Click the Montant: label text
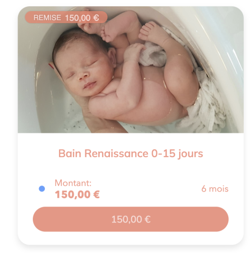Screen dimensions: 250x253 point(73,183)
